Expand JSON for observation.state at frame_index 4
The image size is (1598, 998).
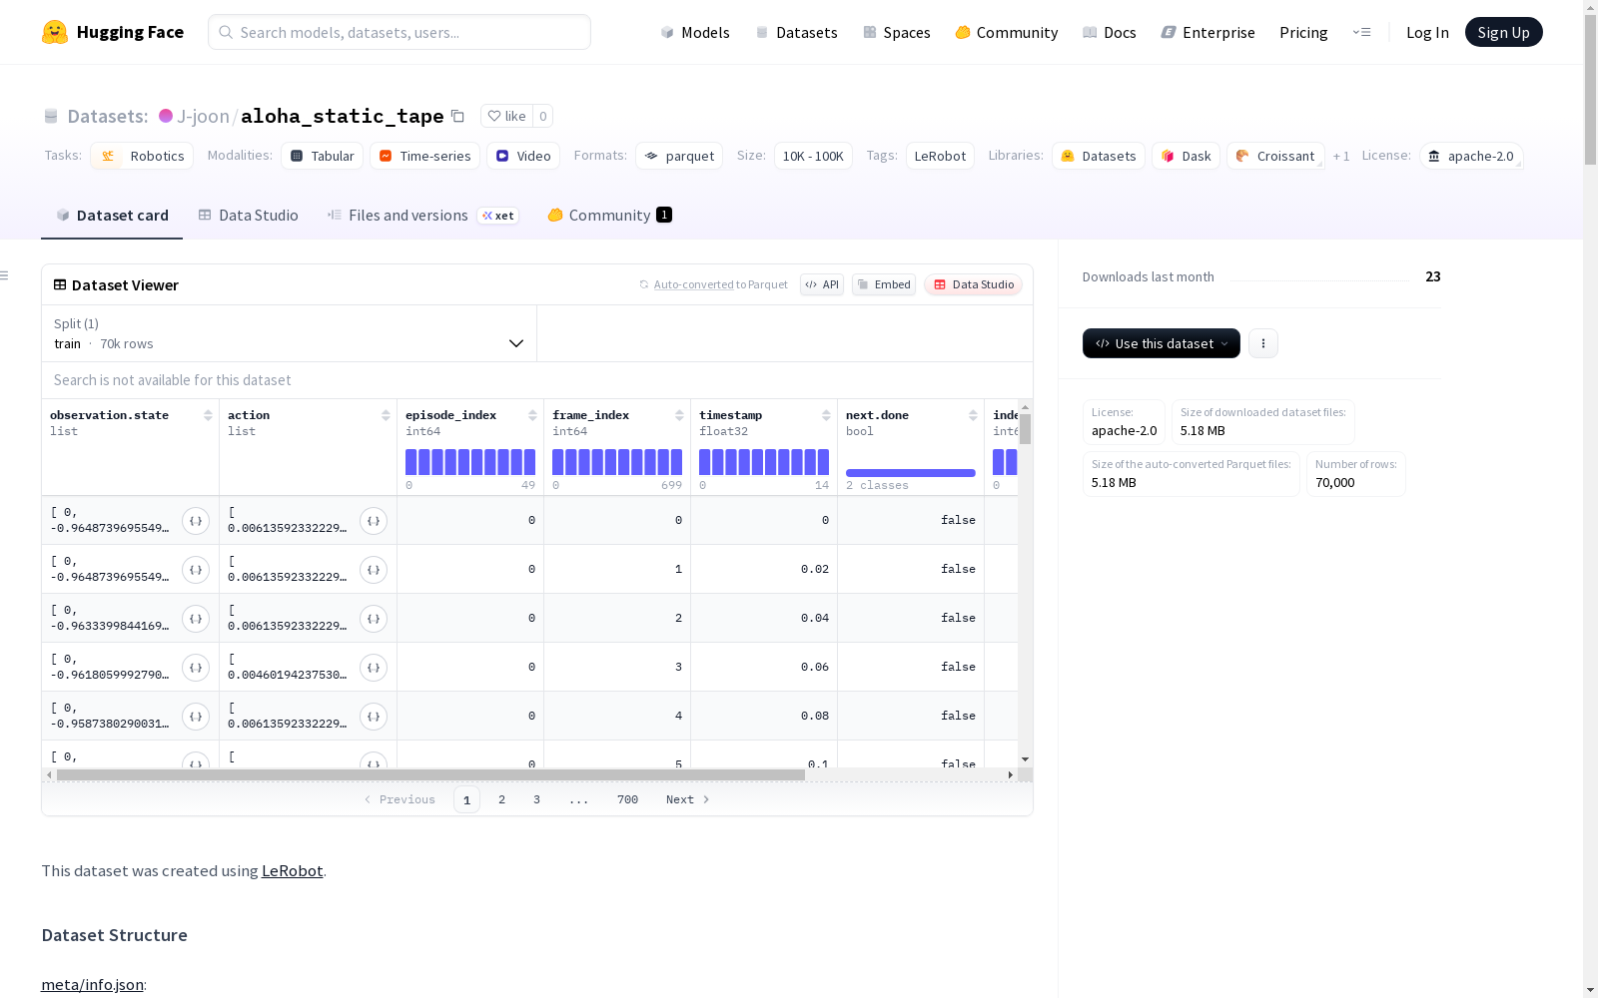point(196,717)
